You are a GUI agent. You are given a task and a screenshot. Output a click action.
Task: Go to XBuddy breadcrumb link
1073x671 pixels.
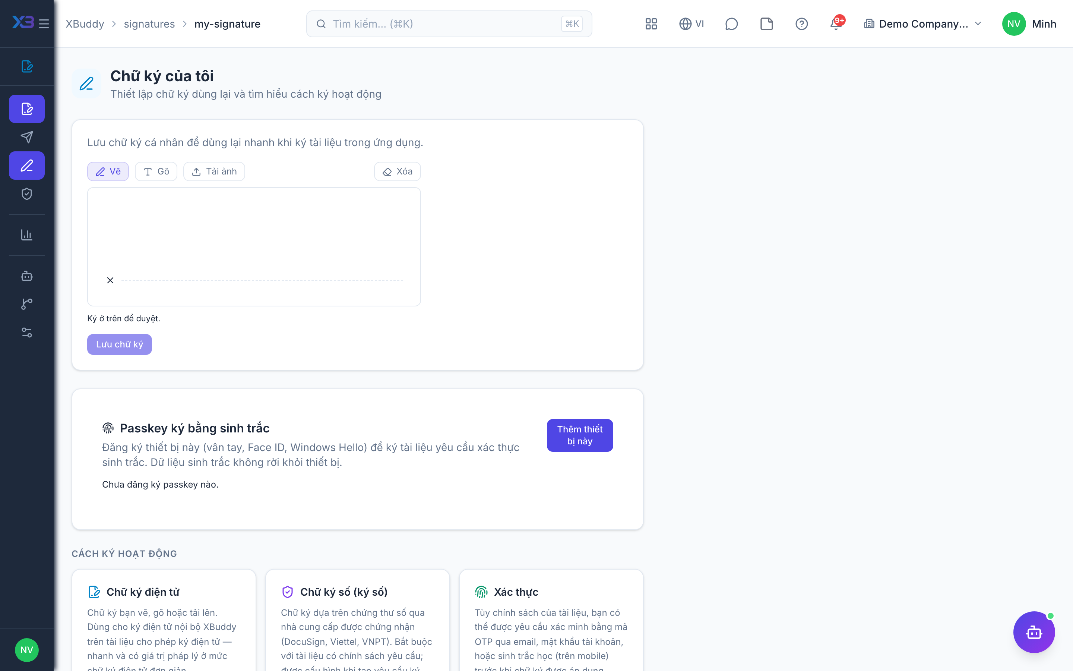point(85,23)
